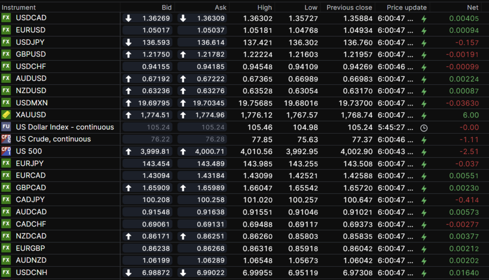Click the FX icon beside USDCNH
This screenshot has width=489, height=280.
click(x=6, y=272)
